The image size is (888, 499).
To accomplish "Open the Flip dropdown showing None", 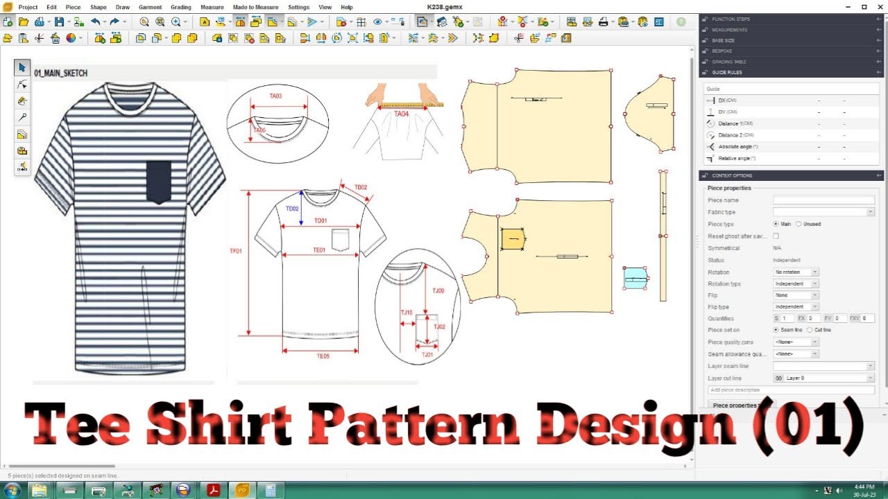I will pyautogui.click(x=796, y=295).
